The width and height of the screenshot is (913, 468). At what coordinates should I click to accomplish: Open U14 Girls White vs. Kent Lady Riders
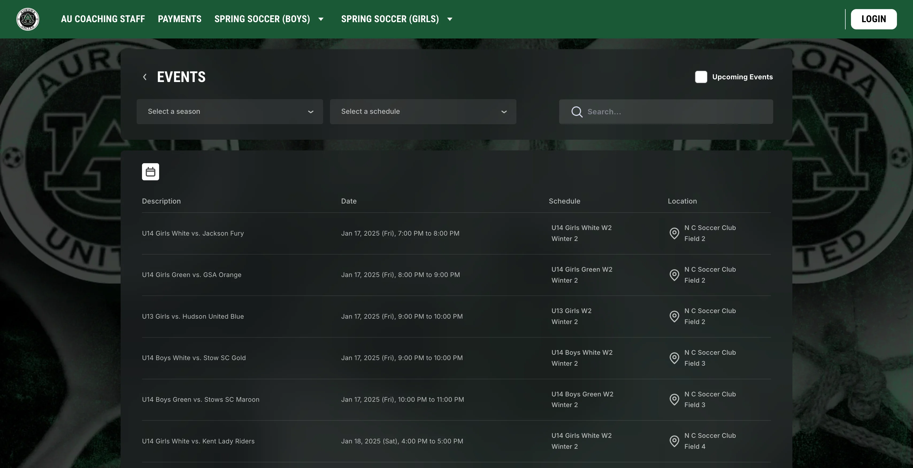(198, 441)
